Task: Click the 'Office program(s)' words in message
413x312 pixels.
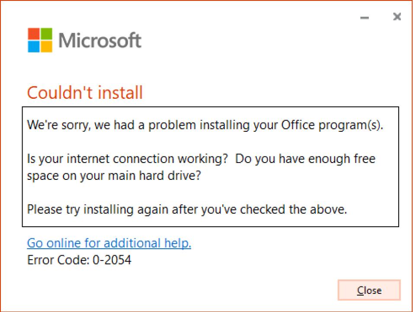Action: (x=332, y=125)
